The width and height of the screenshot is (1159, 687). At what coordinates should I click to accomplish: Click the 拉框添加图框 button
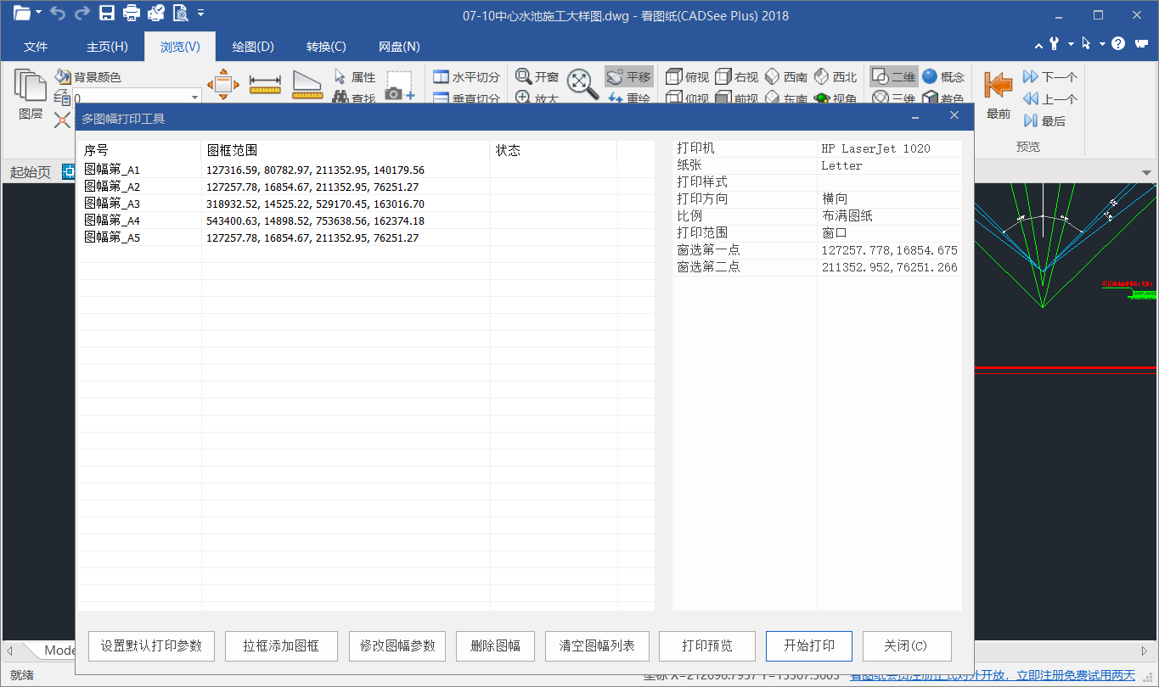pyautogui.click(x=281, y=646)
